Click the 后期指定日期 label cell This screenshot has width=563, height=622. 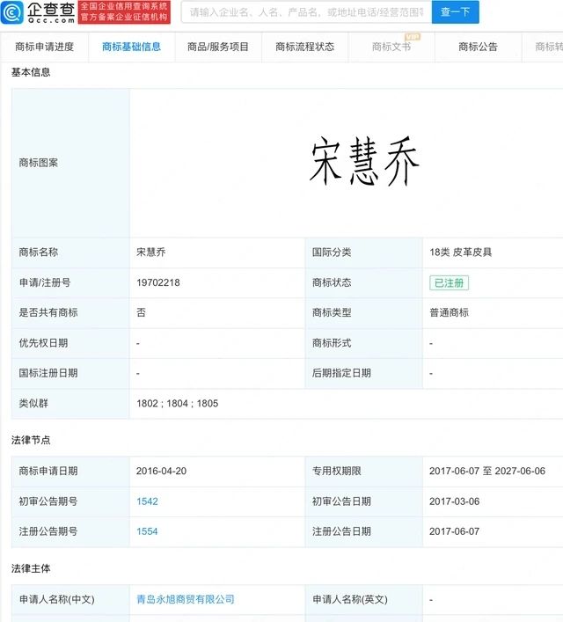pyautogui.click(x=364, y=373)
